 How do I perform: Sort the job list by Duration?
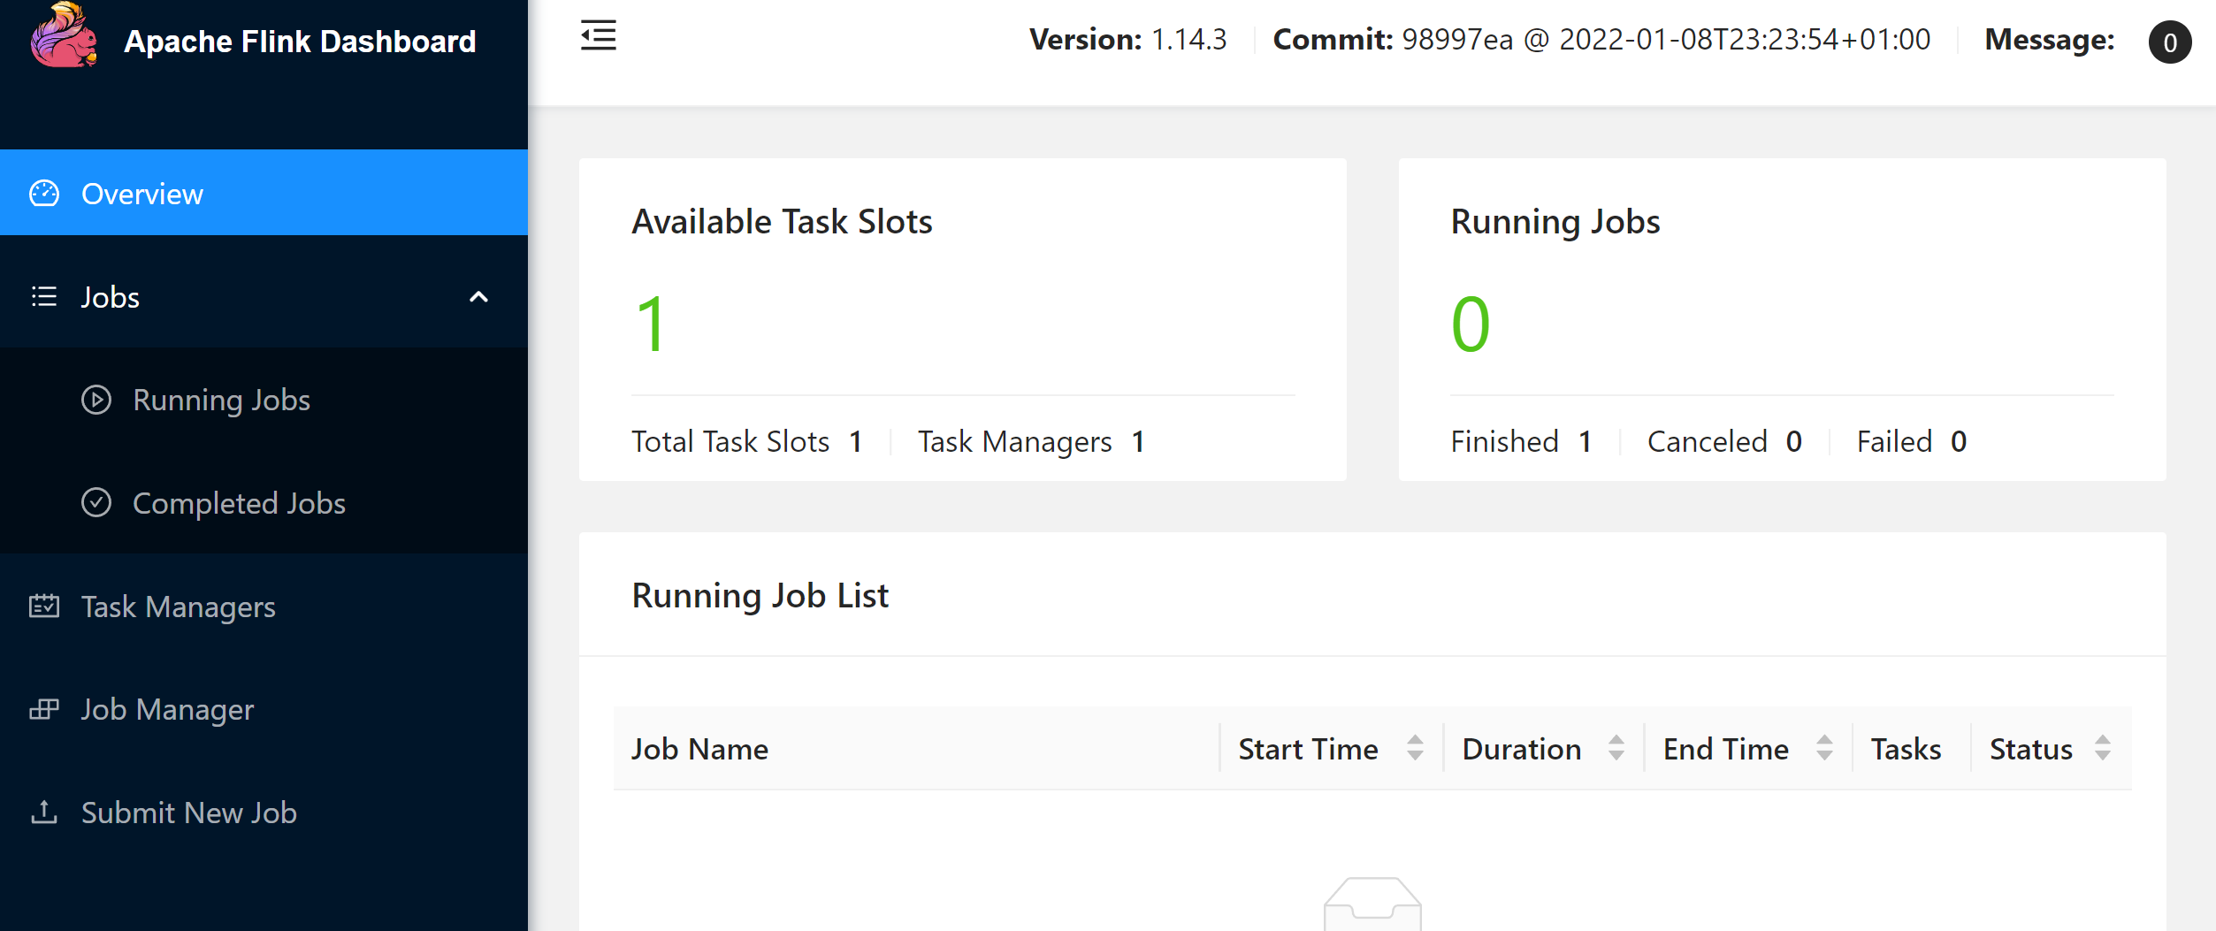point(1616,748)
